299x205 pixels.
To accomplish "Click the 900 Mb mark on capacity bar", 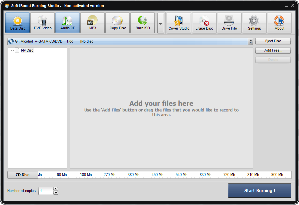I will [x=277, y=175].
